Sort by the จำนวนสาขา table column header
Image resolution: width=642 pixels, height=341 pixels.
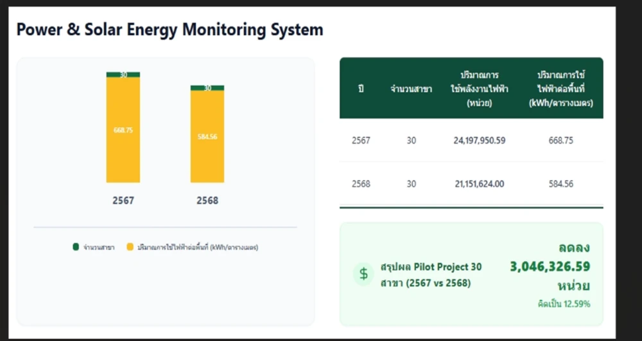(x=411, y=89)
